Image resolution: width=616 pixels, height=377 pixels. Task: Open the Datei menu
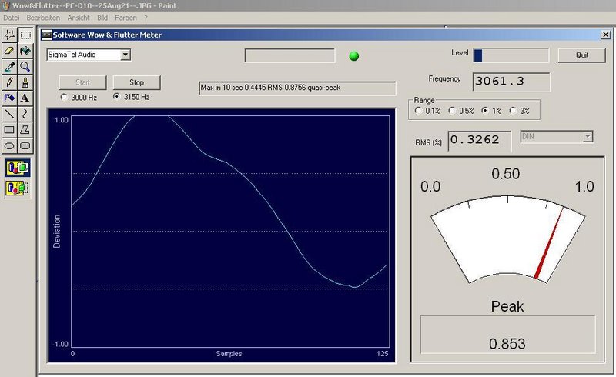click(x=12, y=18)
